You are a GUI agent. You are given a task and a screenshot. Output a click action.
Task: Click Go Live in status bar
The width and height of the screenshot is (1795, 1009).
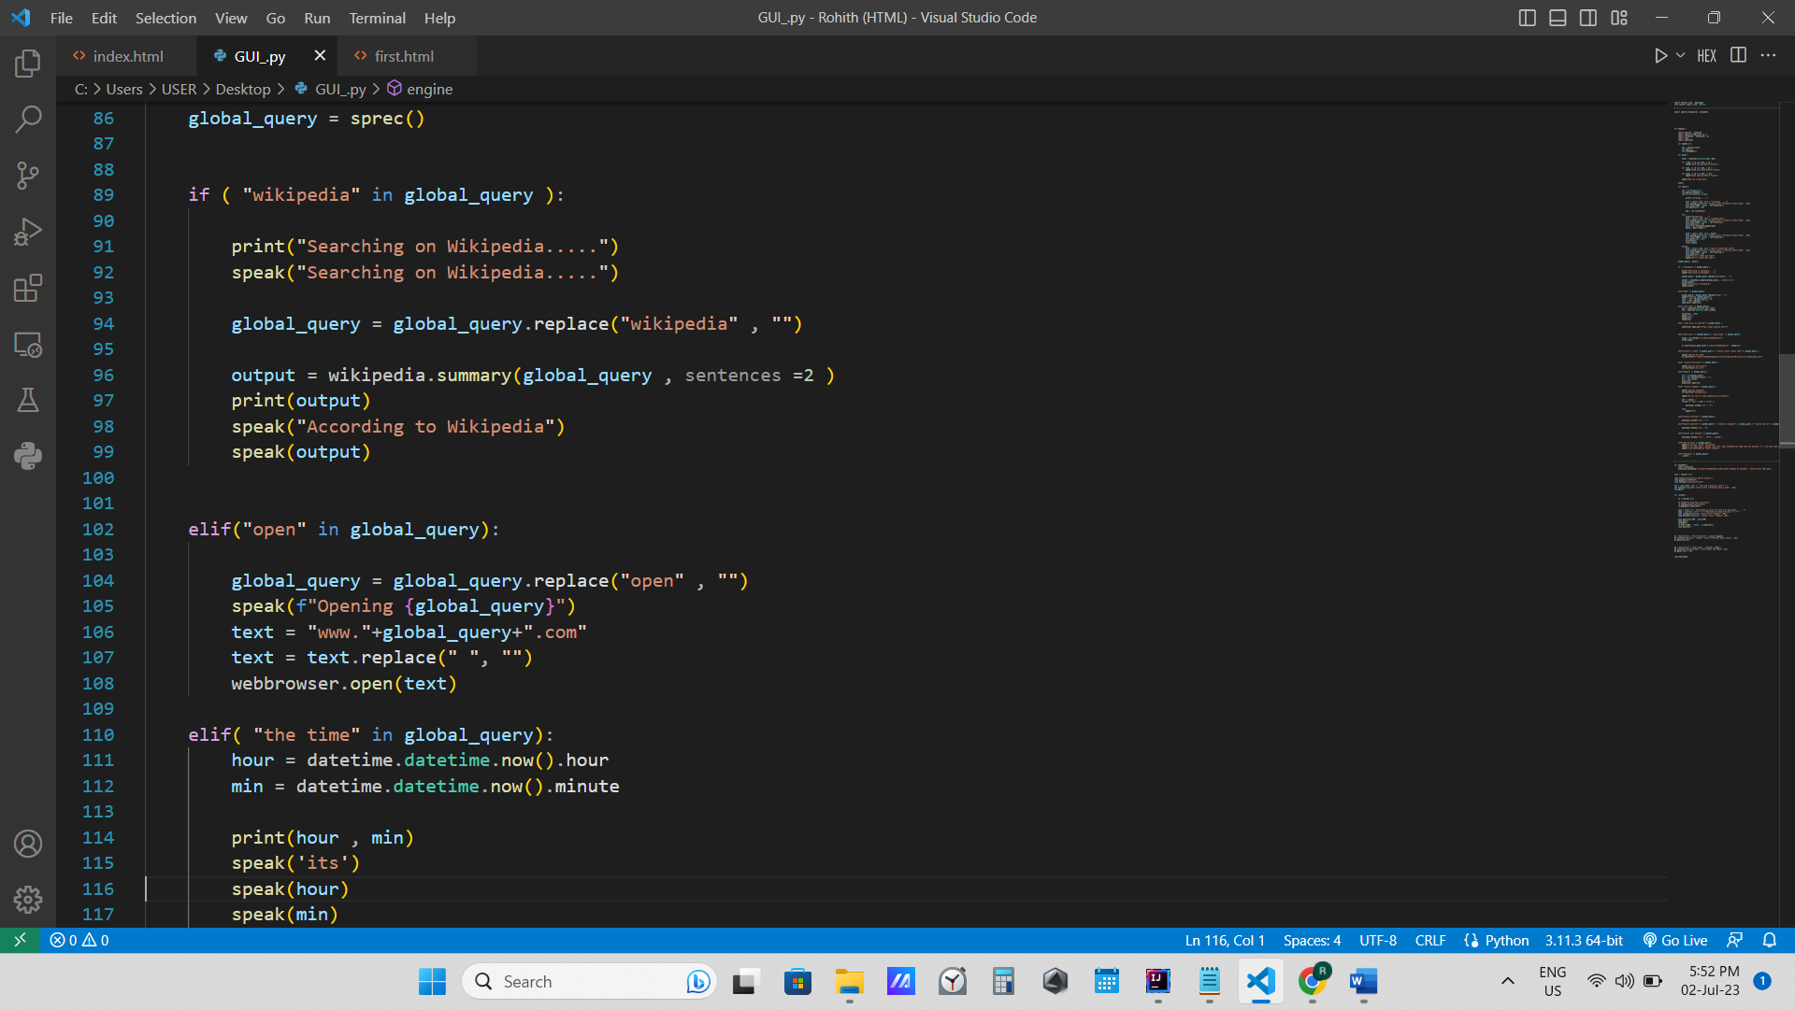click(x=1675, y=941)
